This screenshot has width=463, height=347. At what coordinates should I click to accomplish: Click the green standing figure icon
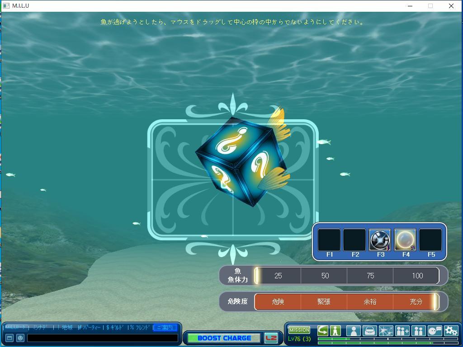(335, 330)
